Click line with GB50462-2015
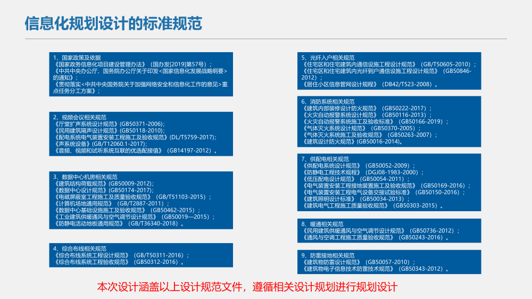The height and width of the screenshot is (299, 532). [127, 210]
